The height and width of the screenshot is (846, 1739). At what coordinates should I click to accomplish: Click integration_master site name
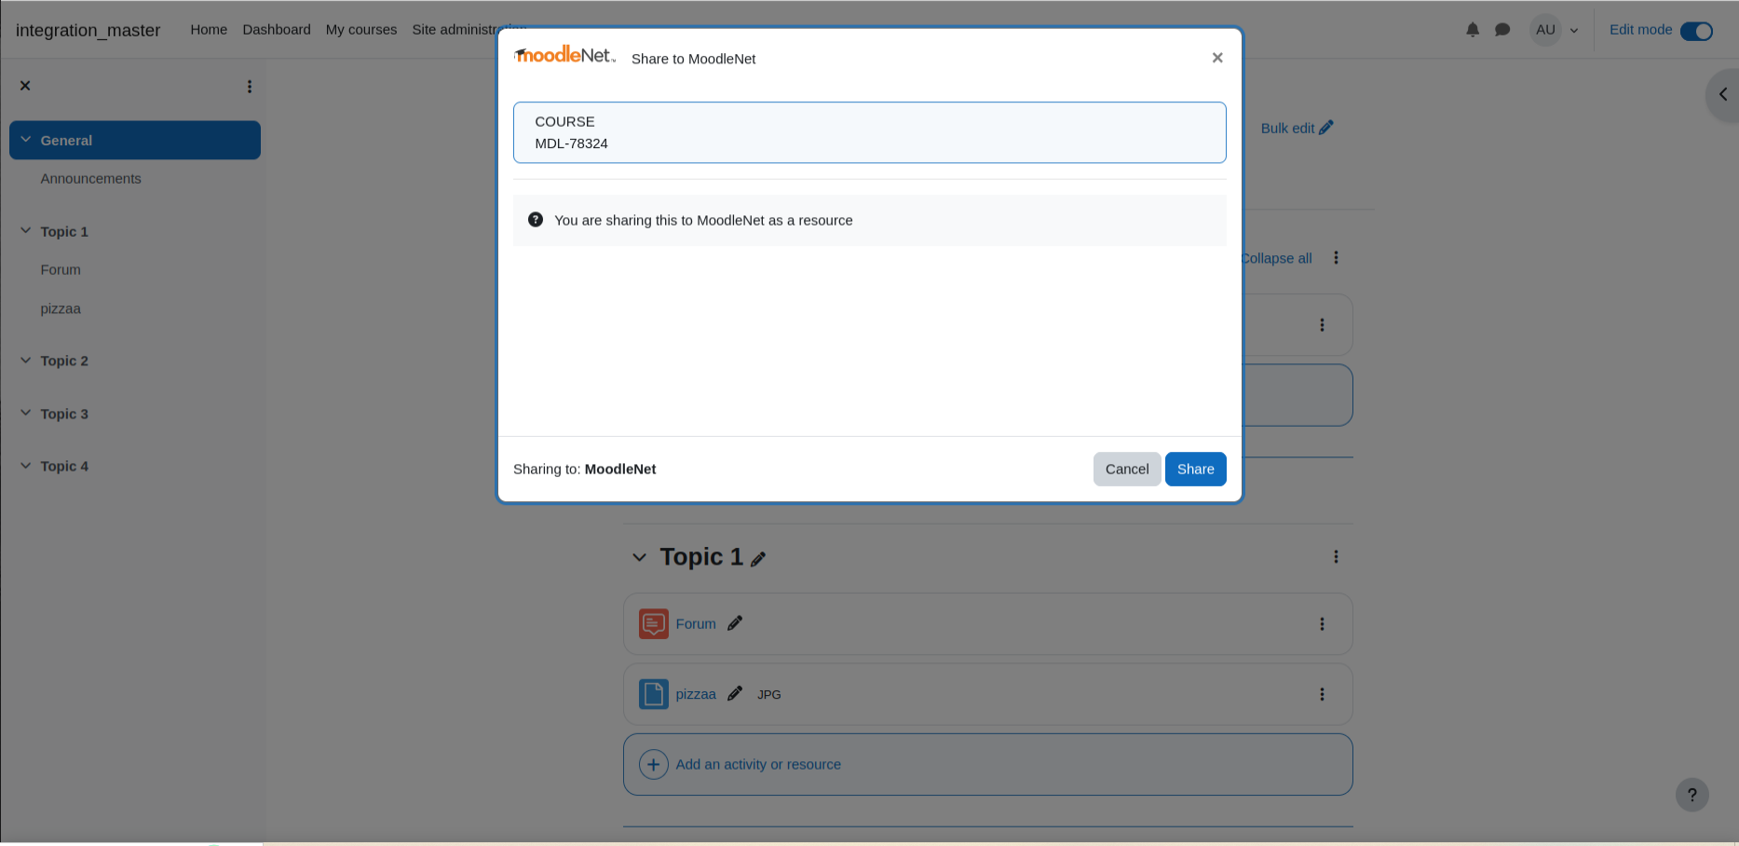pos(88,30)
